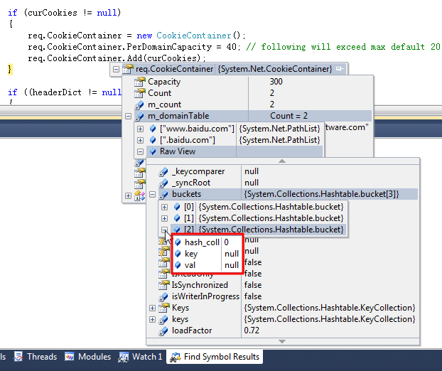Click the green comment about max default
Image resolution: width=442 pixels, height=371 pixels.
click(344, 47)
